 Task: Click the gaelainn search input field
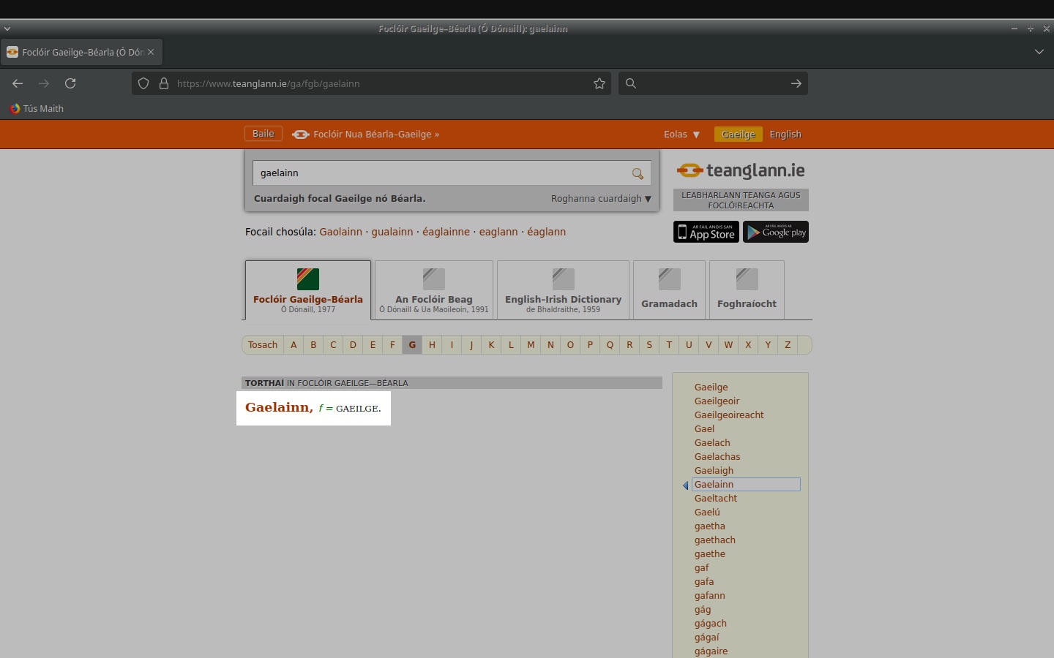coord(439,173)
